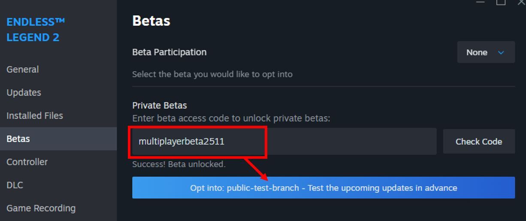The image size is (526, 221).
Task: Click the Beta Participation label
Action: [169, 52]
